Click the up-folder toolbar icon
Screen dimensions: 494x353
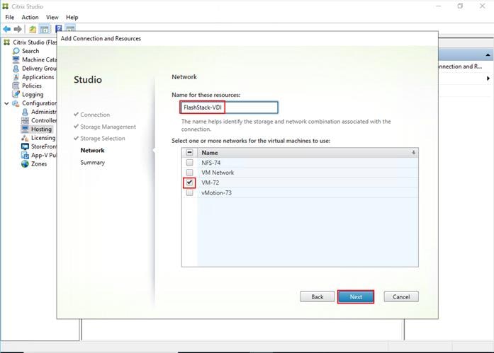point(33,29)
